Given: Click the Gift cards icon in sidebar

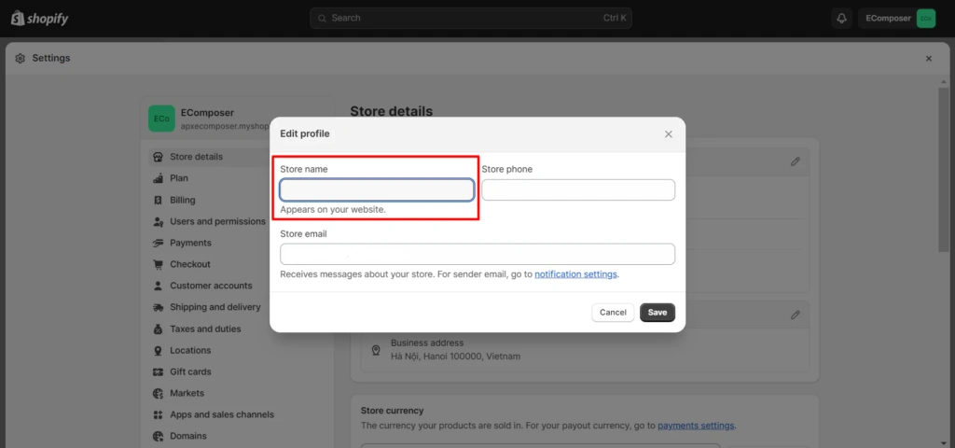Looking at the screenshot, I should click(159, 371).
